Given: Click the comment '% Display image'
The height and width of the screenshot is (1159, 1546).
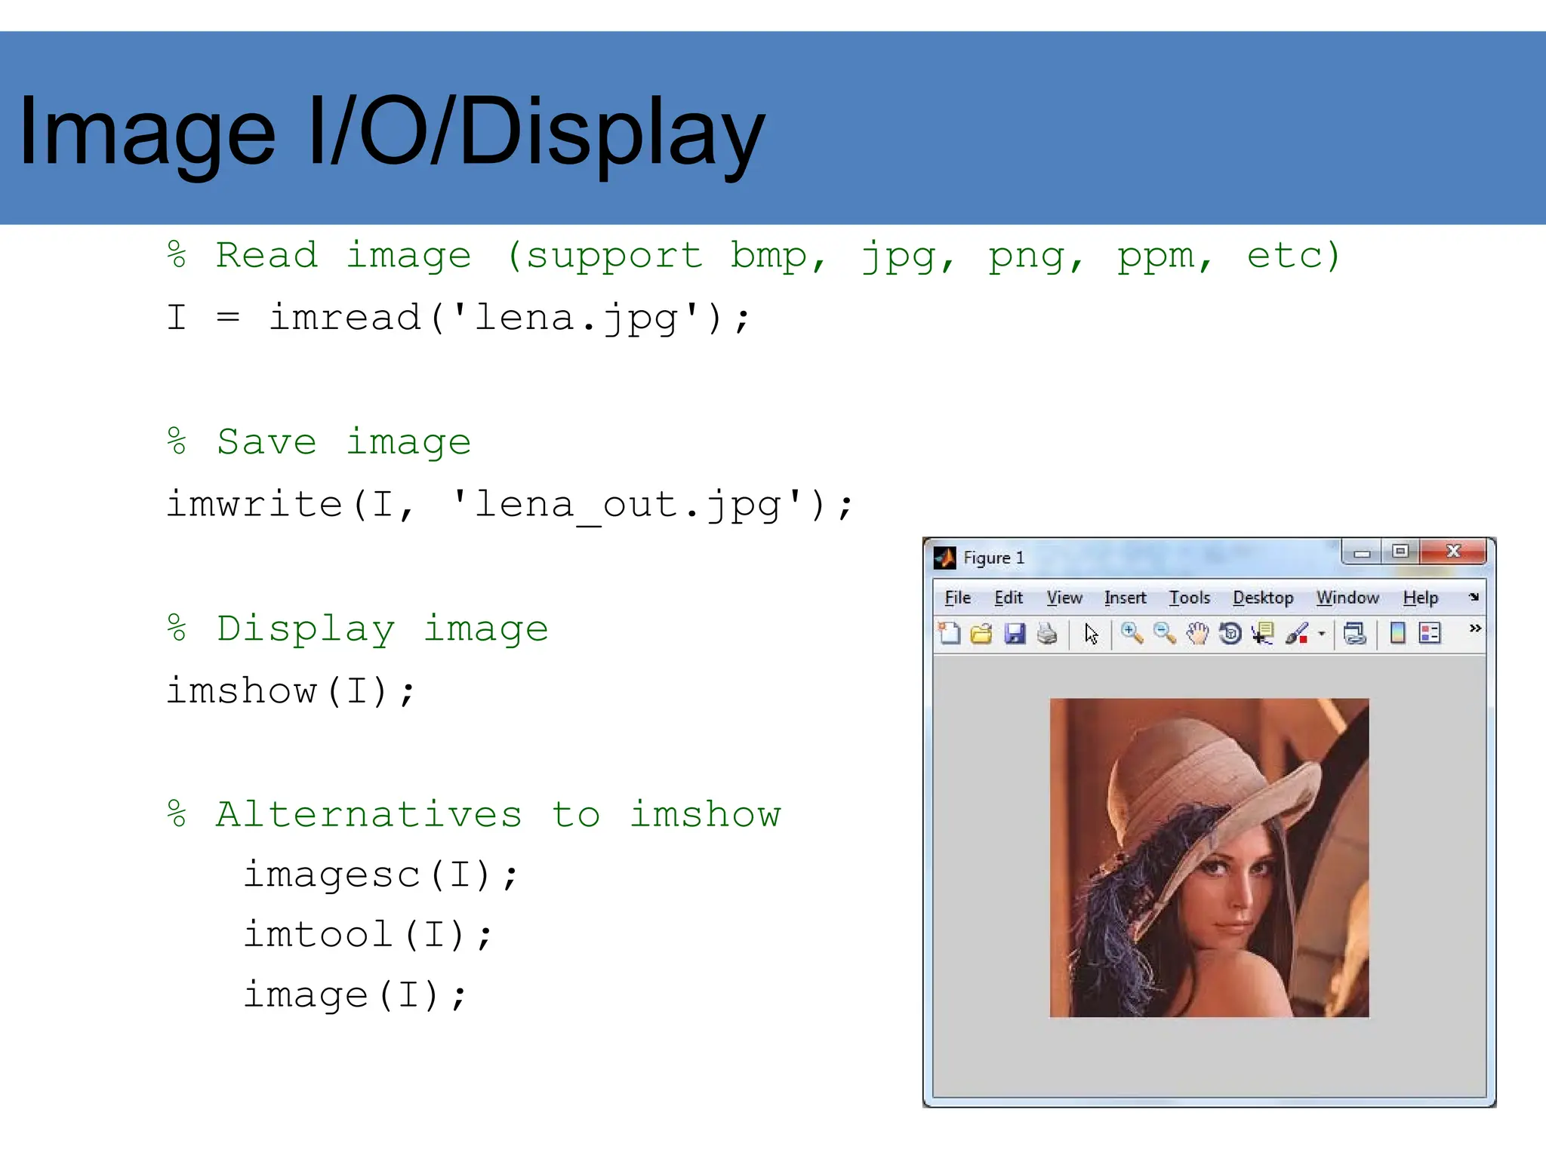Looking at the screenshot, I should tap(358, 629).
